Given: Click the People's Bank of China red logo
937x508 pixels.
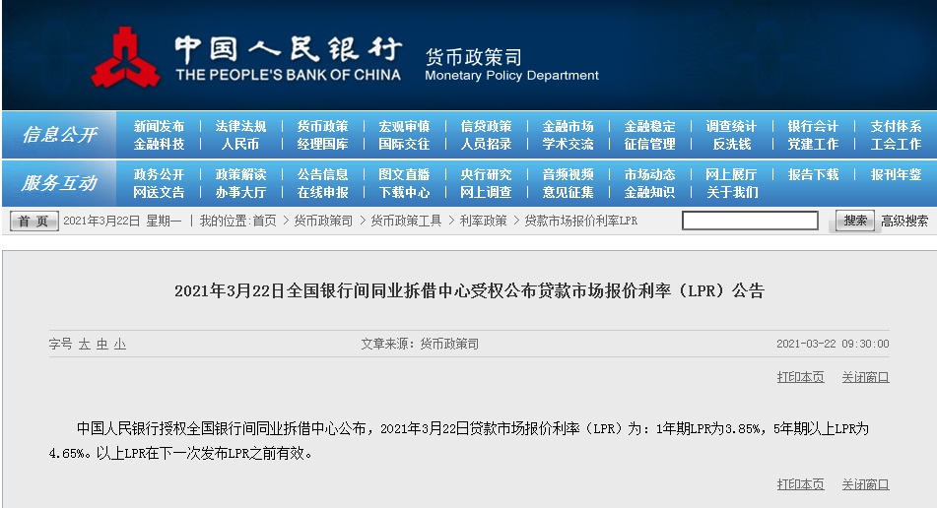Looking at the screenshot, I should (125, 58).
